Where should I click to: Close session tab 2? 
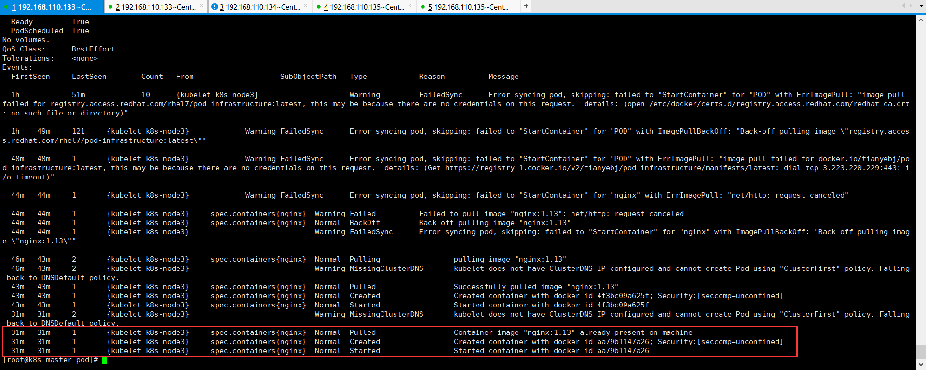point(202,6)
